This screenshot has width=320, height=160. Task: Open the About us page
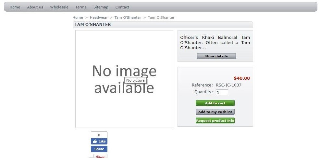35,7
